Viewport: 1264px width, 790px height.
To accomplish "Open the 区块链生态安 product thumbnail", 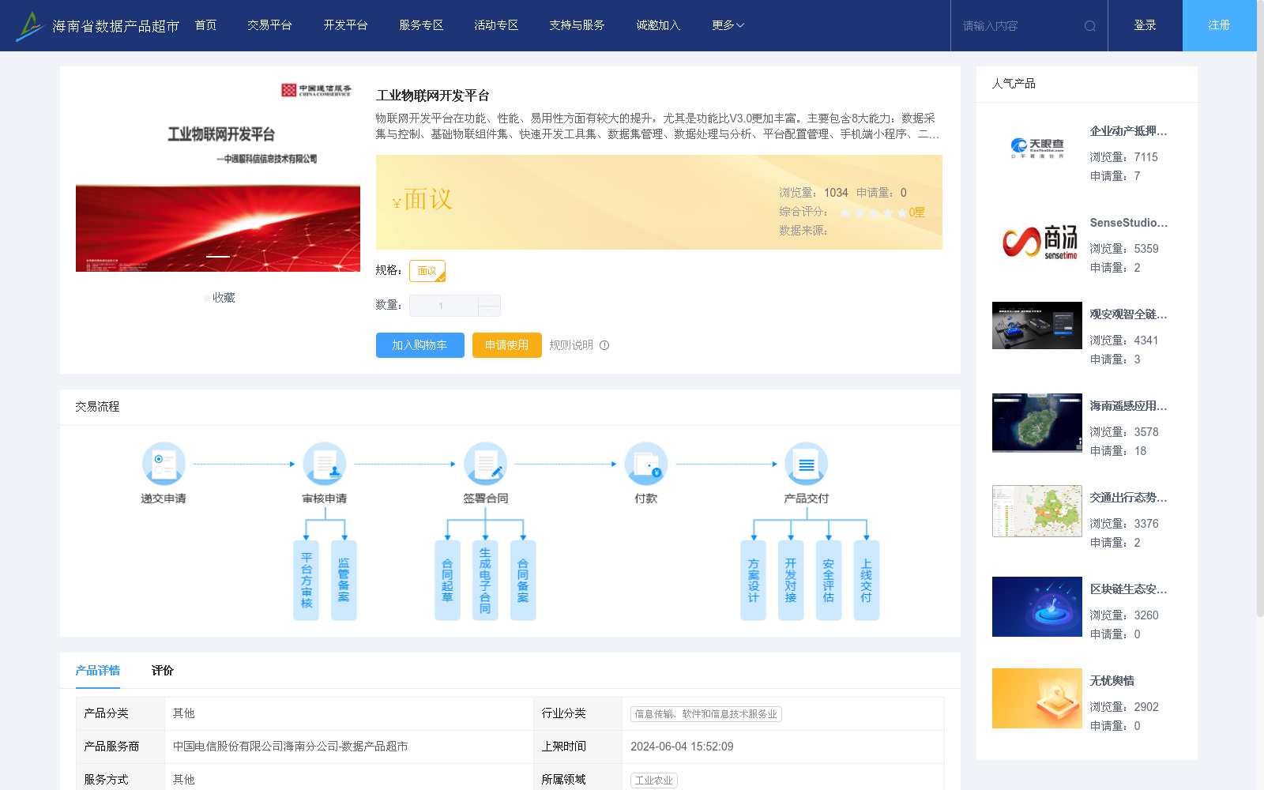I will (1037, 607).
